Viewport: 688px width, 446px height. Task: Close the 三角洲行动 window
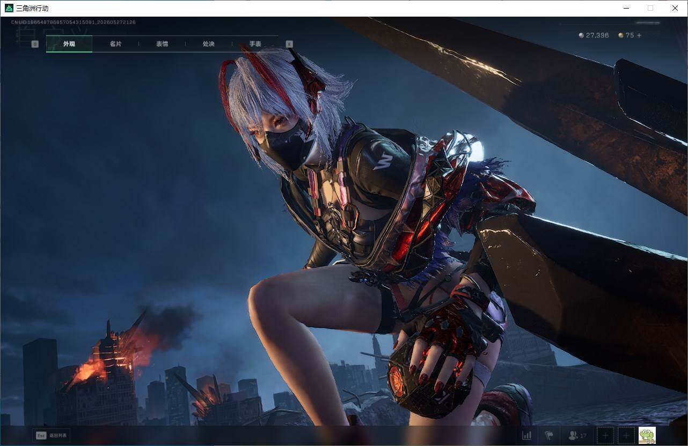(675, 8)
